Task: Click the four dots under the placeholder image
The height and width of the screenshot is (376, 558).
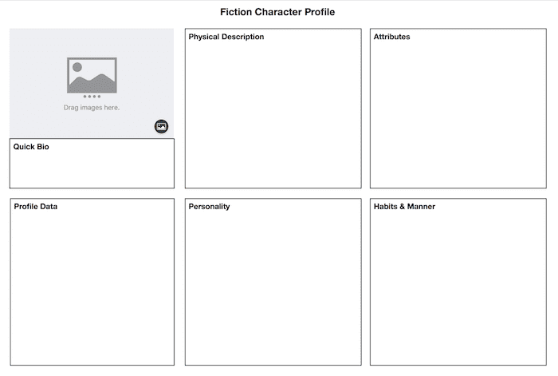Action: [x=92, y=97]
